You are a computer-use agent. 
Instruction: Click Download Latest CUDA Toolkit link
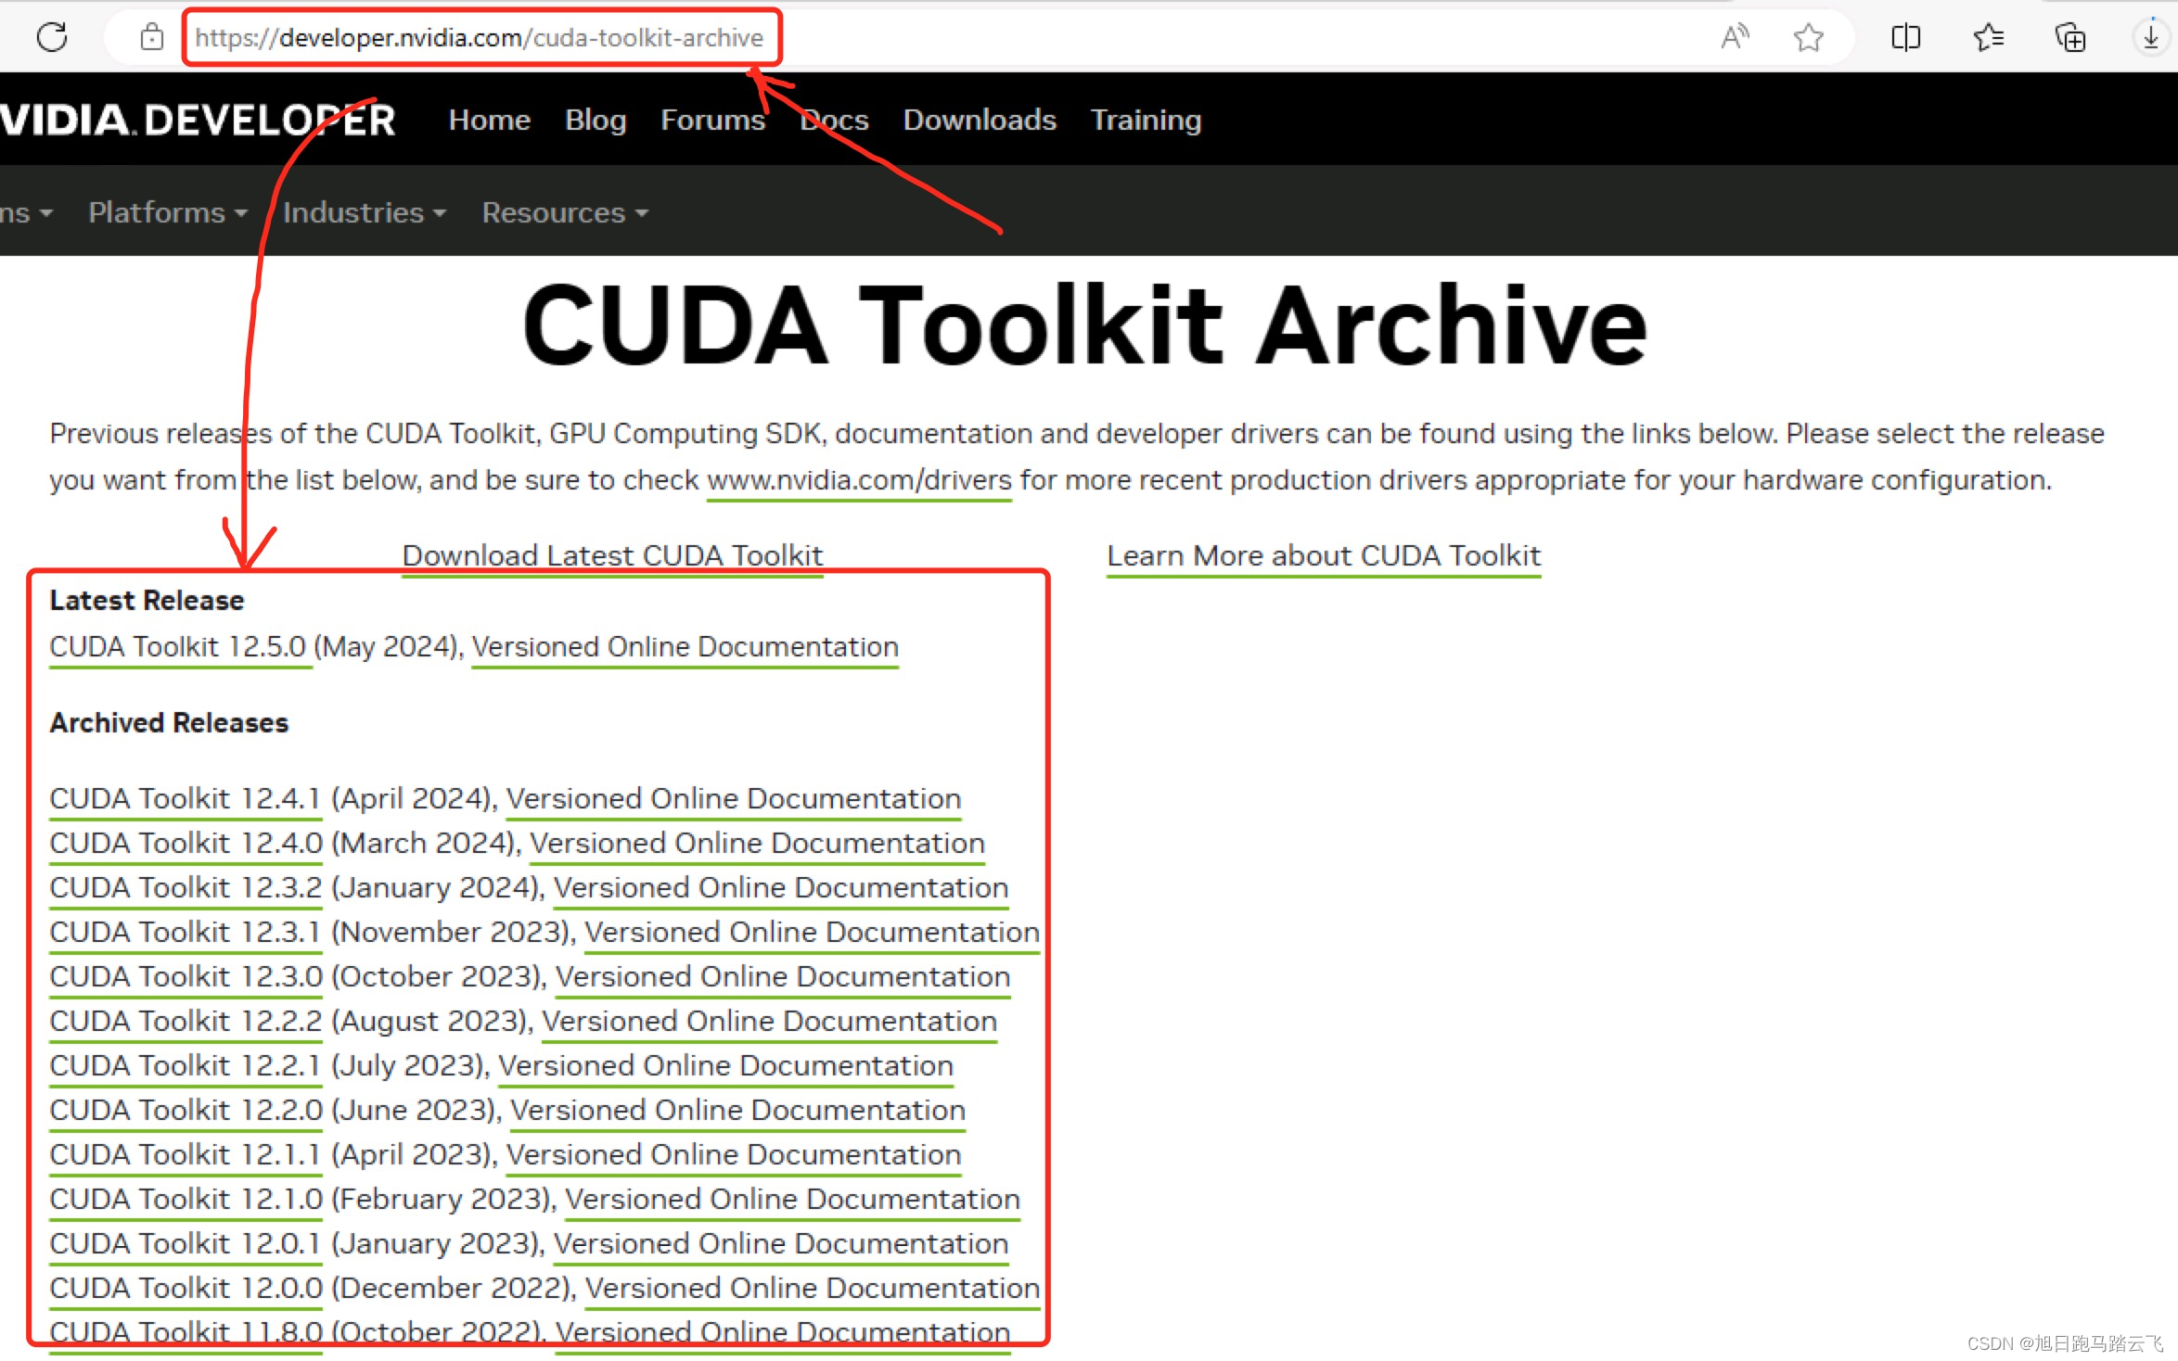pyautogui.click(x=612, y=555)
